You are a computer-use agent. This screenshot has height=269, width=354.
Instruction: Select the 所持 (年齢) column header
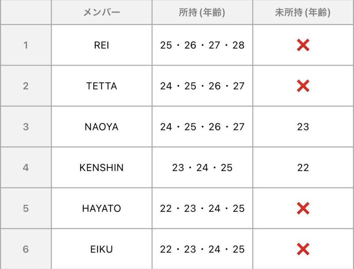click(202, 13)
